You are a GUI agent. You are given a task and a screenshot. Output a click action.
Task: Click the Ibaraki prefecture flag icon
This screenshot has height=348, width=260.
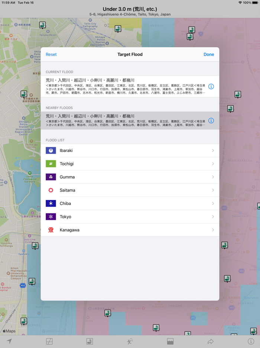(51, 151)
